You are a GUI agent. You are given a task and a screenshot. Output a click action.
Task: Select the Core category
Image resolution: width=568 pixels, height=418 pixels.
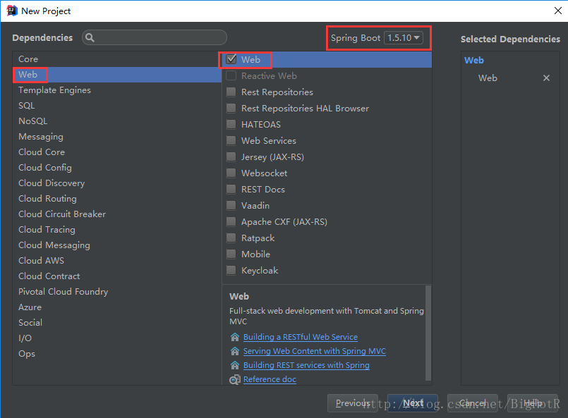click(x=117, y=59)
